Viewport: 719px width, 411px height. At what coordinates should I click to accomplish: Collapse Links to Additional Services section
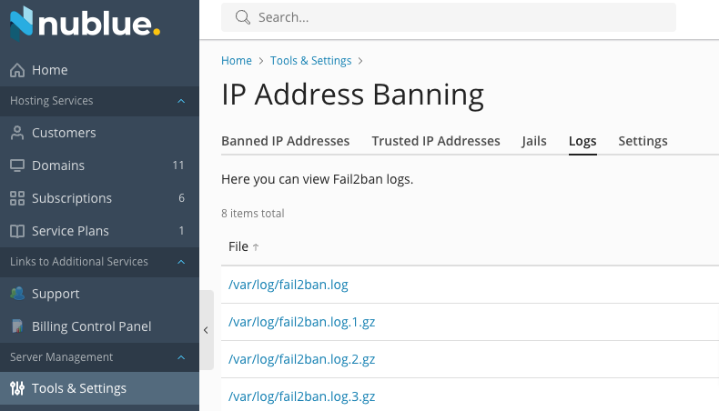[x=181, y=262]
